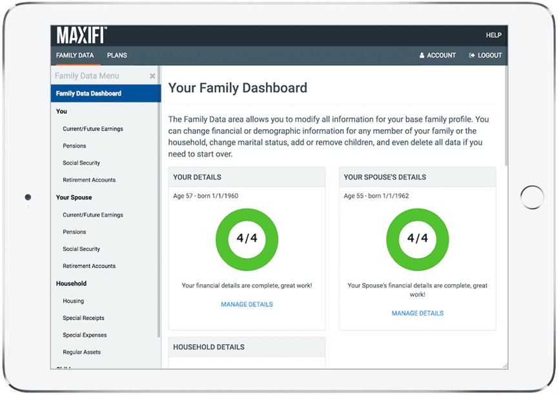Viewport: 559px width, 395px height.
Task: Click the Account user icon
Action: tap(422, 56)
